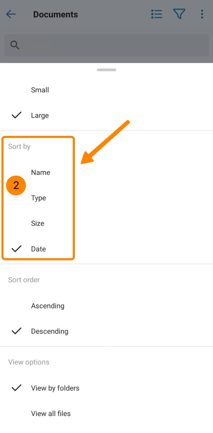Click the checkmark beside Date
213x433 pixels.
pos(16,249)
